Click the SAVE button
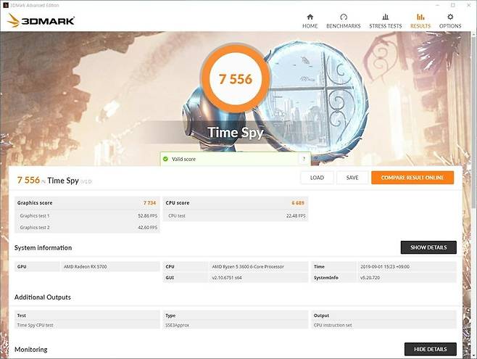 point(352,178)
